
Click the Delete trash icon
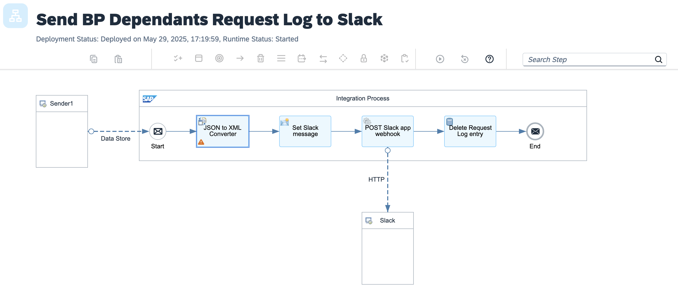pyautogui.click(x=261, y=58)
